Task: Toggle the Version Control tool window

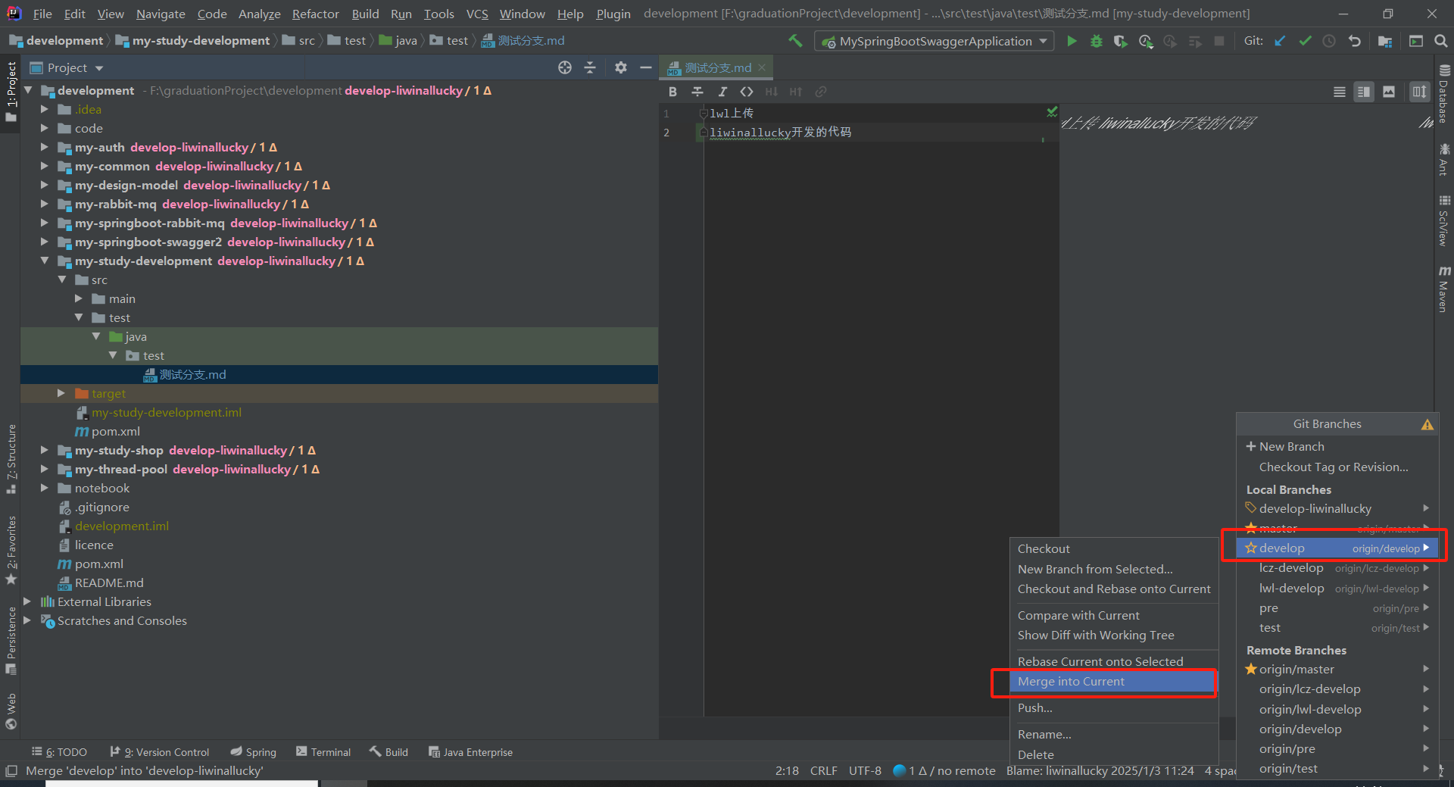Action: point(159,752)
